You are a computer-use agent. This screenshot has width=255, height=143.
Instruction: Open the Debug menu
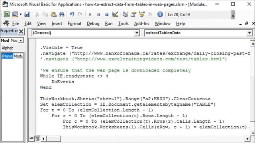pyautogui.click(x=93, y=24)
